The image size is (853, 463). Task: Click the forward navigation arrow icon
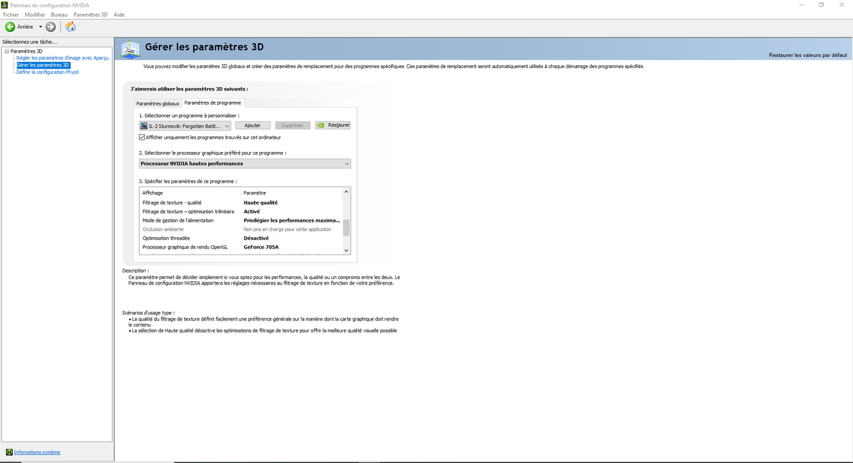coord(51,27)
